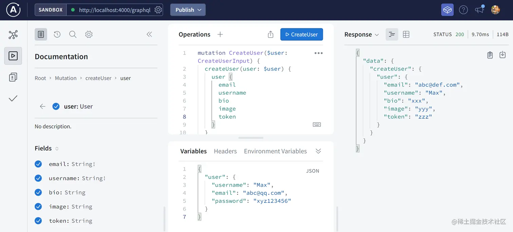Sort the Fields list

pos(57,148)
